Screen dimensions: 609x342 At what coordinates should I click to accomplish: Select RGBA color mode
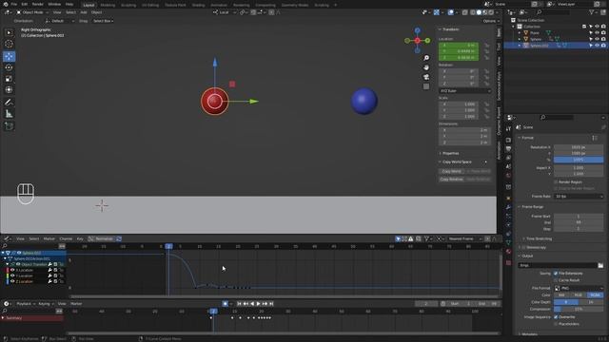tap(595, 295)
